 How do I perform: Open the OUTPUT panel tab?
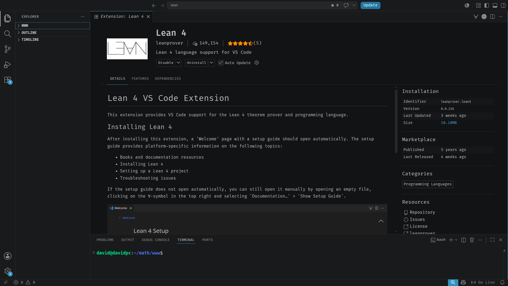[128, 240]
